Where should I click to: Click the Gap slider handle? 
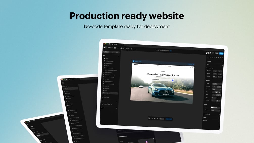click(217, 98)
